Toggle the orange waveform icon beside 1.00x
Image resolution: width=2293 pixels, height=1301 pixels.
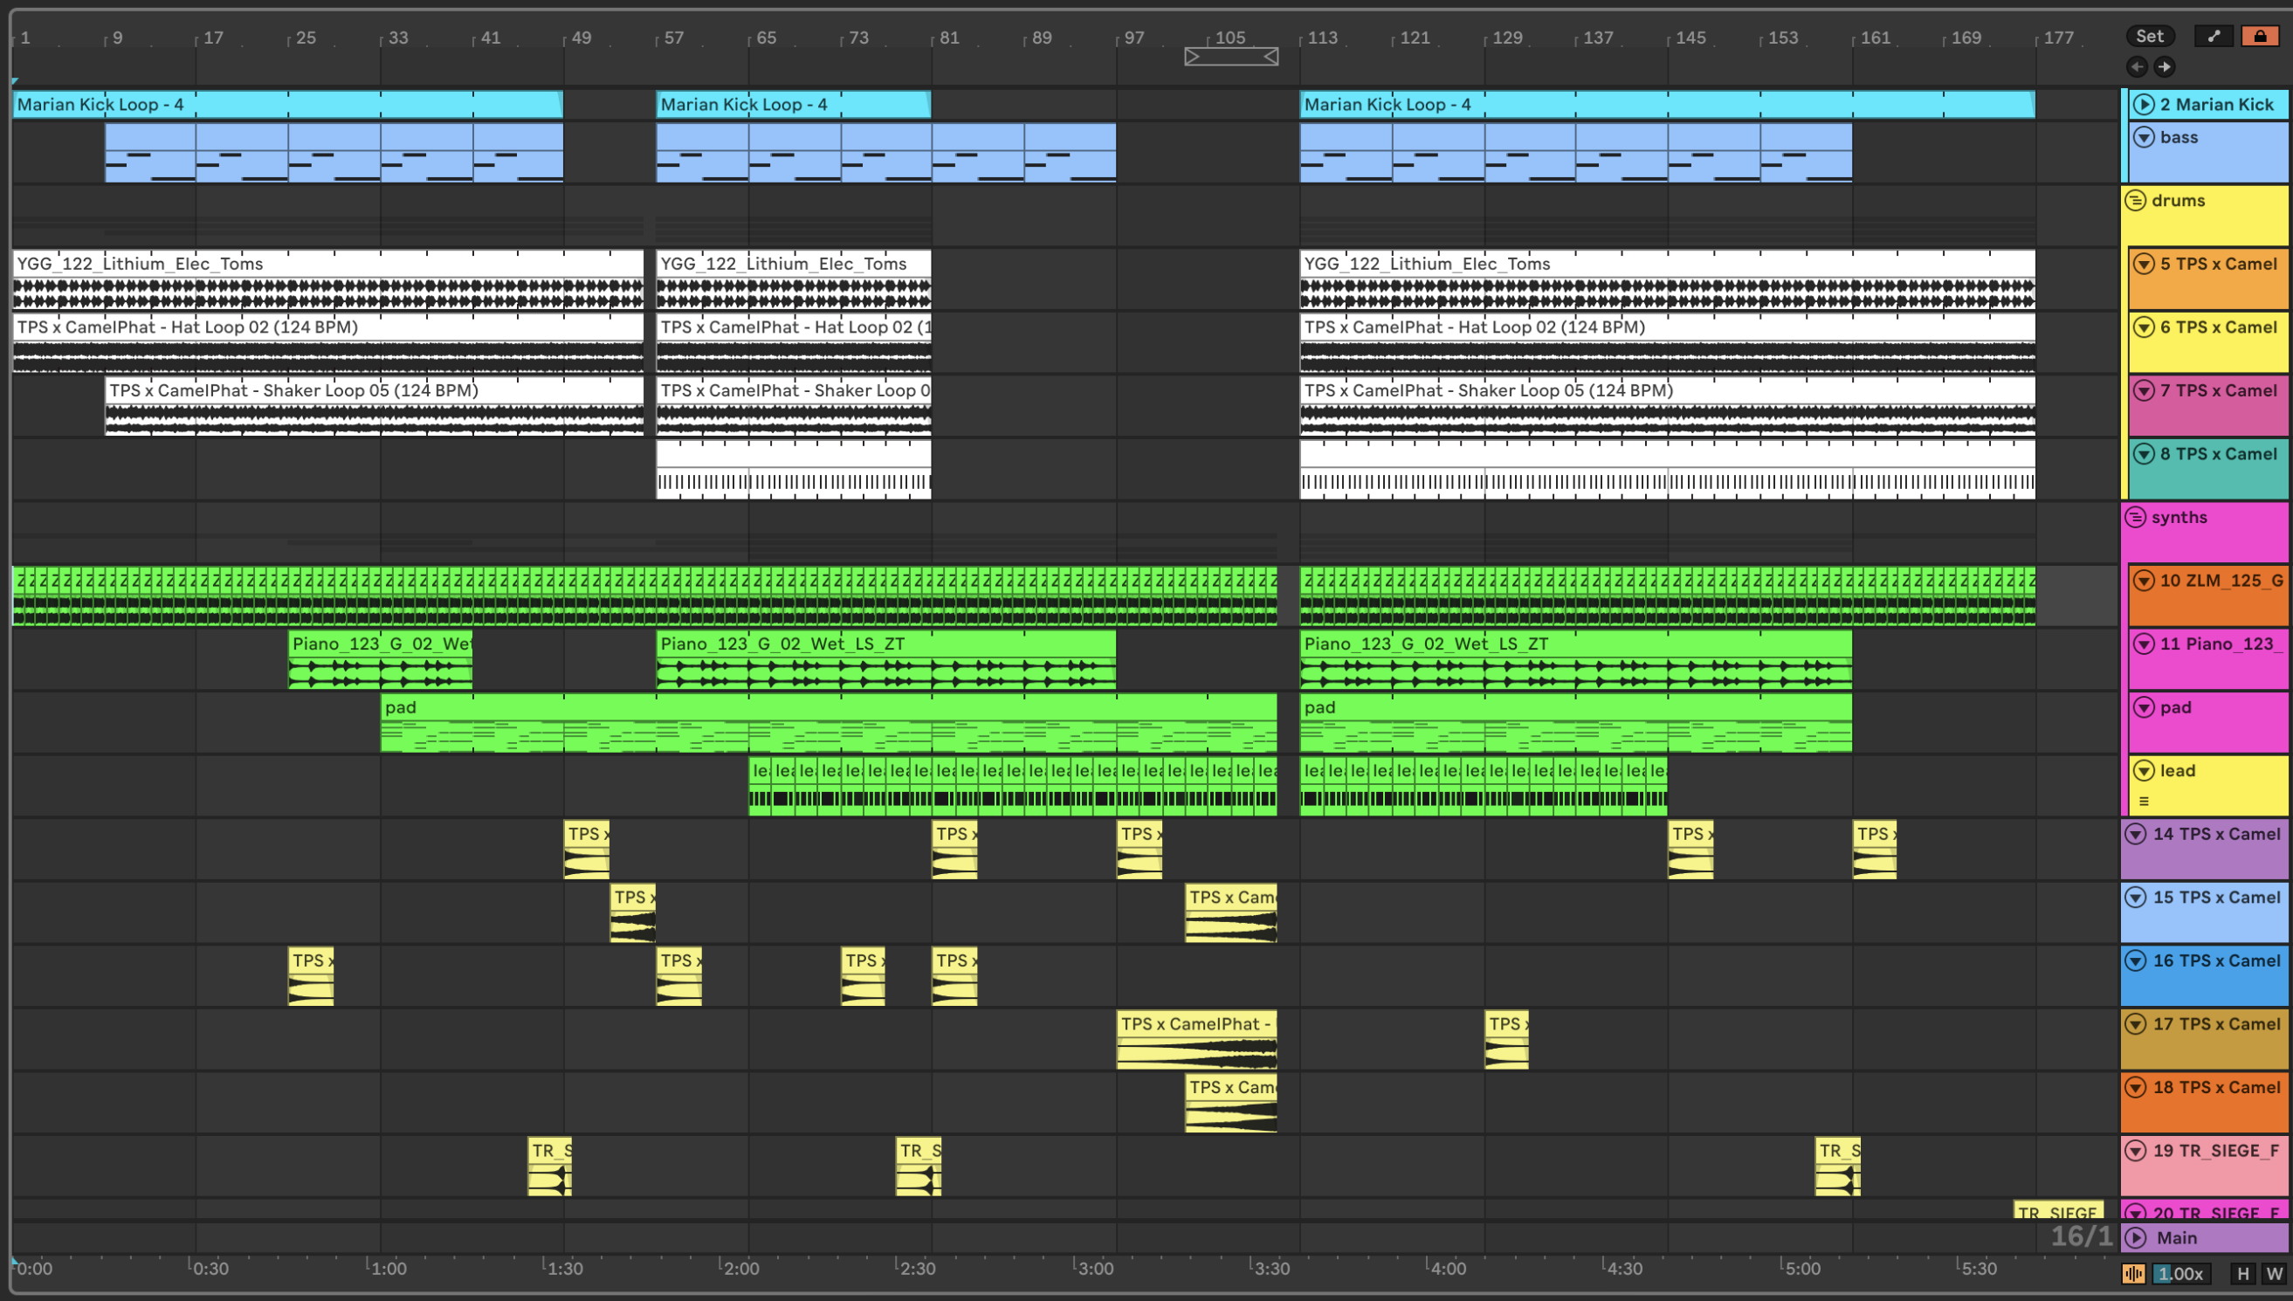(2133, 1273)
